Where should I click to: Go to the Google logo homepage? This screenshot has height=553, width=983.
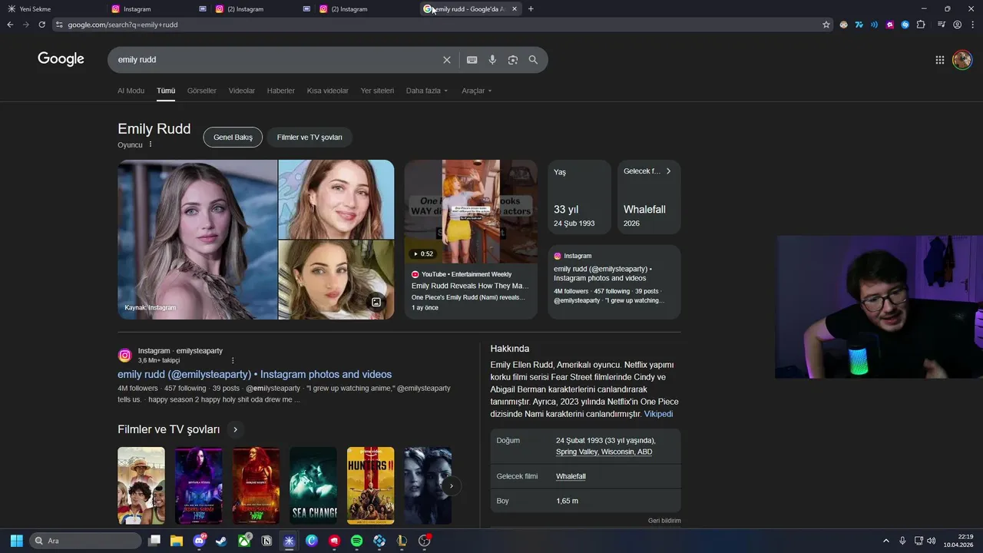[61, 60]
